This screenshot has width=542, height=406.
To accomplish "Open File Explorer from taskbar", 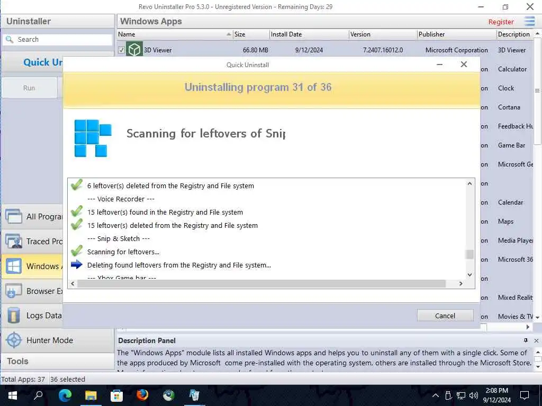I will coord(91,395).
